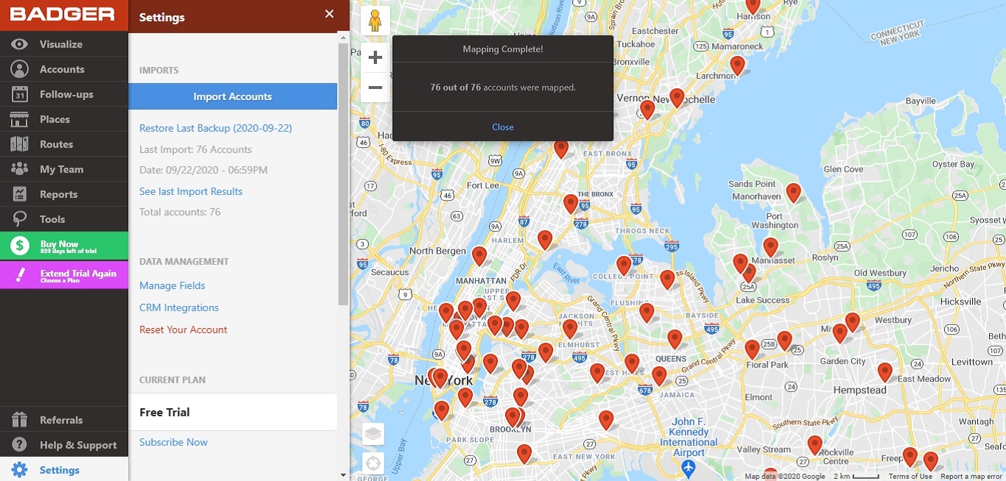The height and width of the screenshot is (481, 1006).
Task: Click the Visualize eye icon
Action: coord(20,44)
